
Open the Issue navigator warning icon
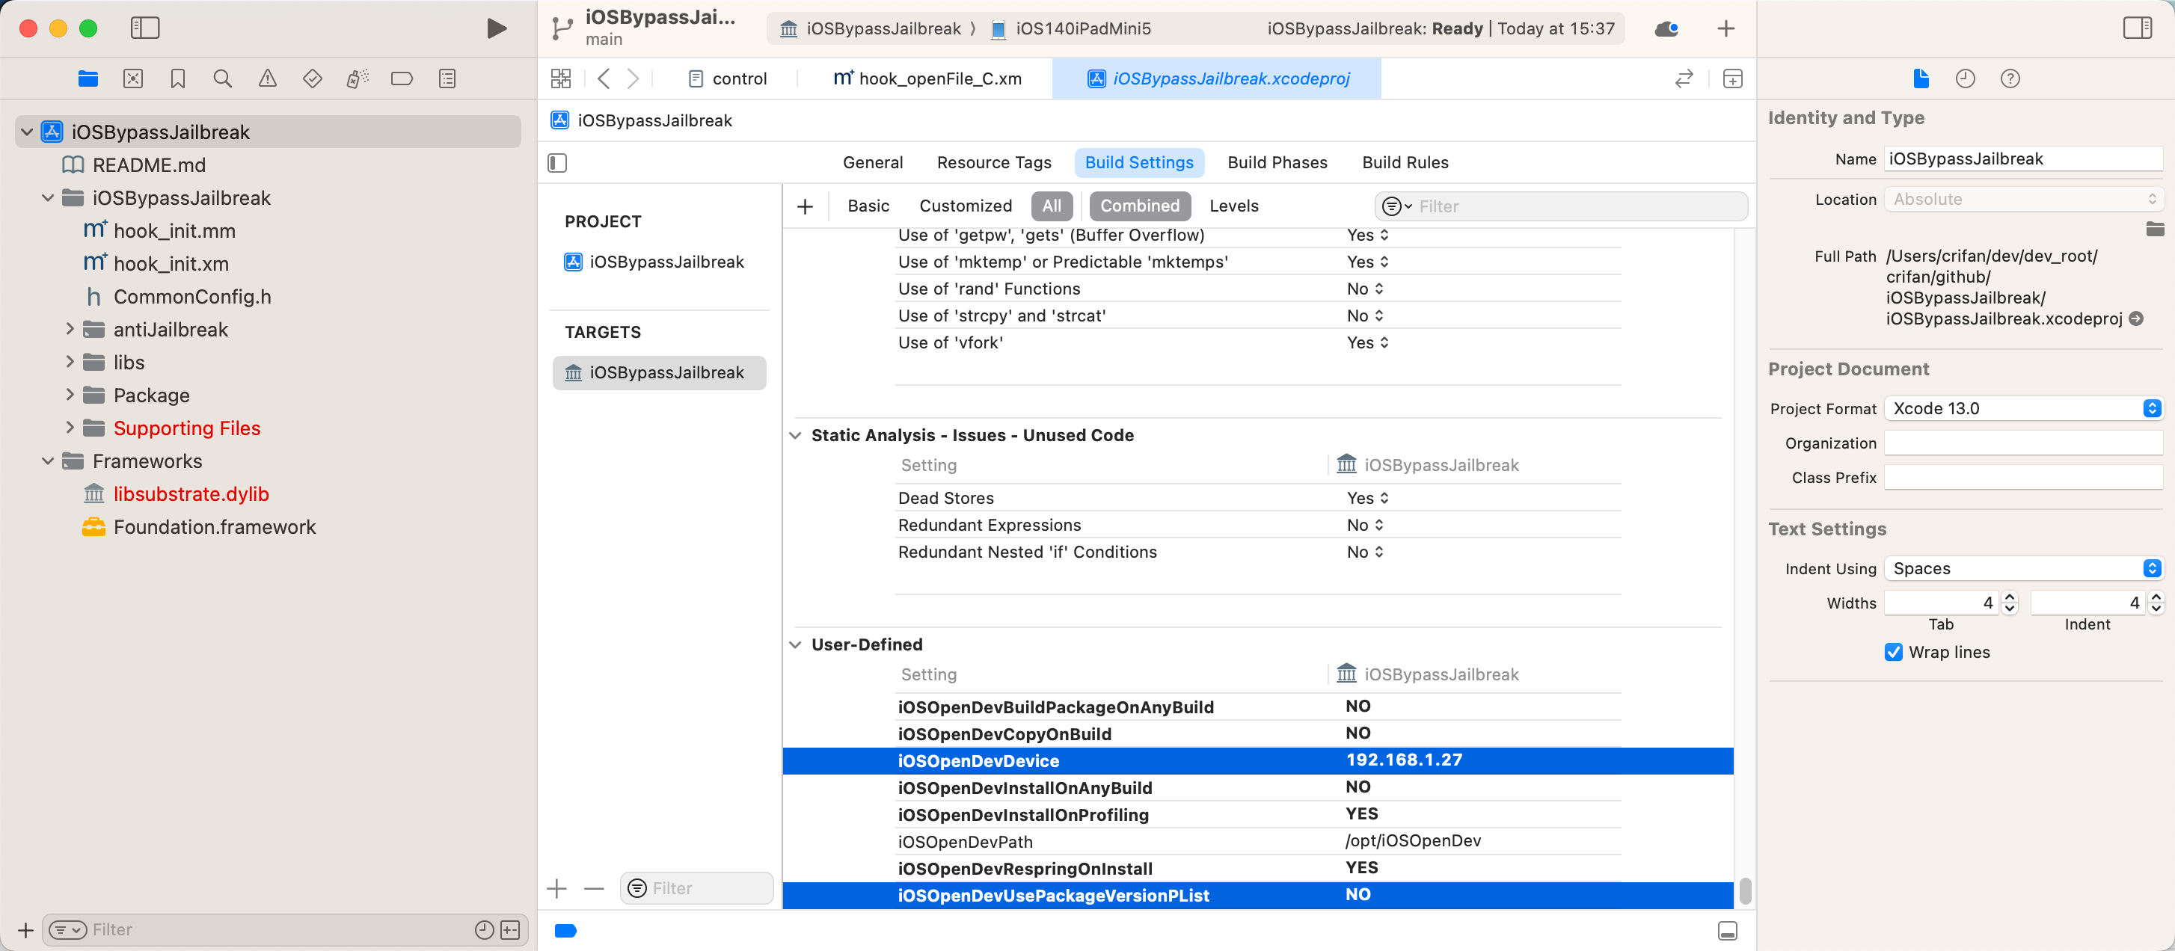pos(267,79)
